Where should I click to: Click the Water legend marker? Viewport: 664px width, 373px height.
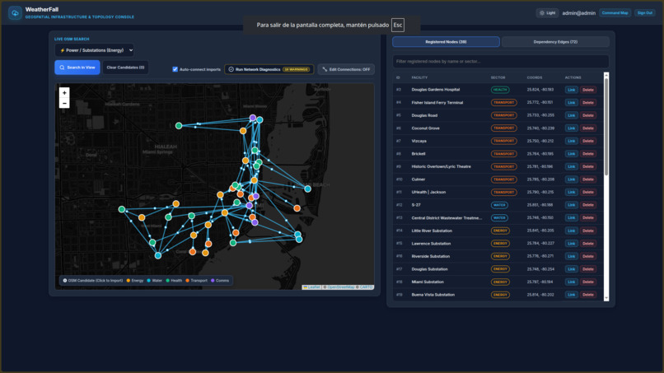coord(148,280)
